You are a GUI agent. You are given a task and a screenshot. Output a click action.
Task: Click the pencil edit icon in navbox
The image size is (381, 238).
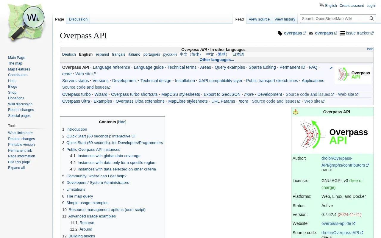coord(331,68)
